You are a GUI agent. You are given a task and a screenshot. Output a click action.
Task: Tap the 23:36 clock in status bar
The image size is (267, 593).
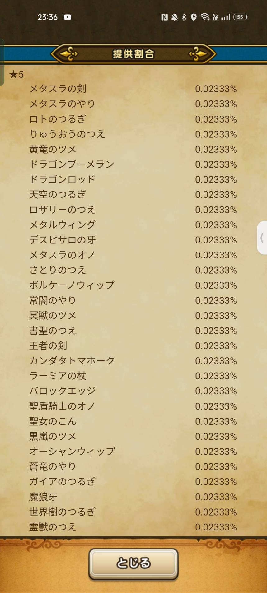tap(47, 17)
